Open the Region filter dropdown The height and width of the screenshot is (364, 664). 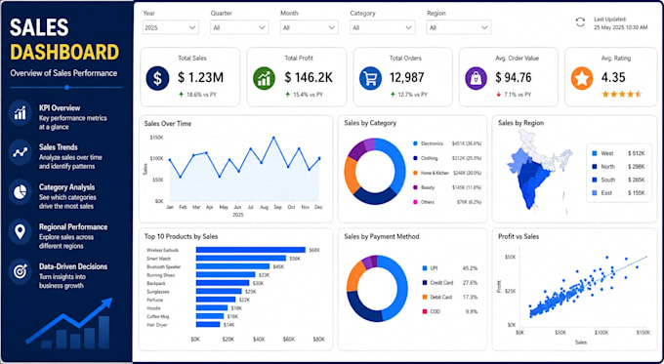[x=459, y=27]
